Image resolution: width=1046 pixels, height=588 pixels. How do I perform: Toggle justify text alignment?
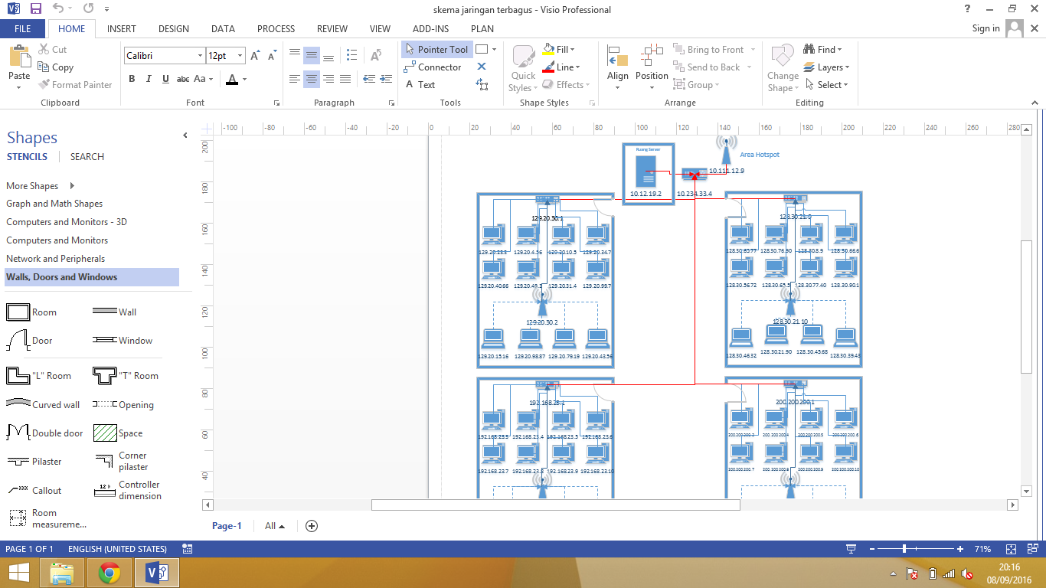click(x=345, y=79)
